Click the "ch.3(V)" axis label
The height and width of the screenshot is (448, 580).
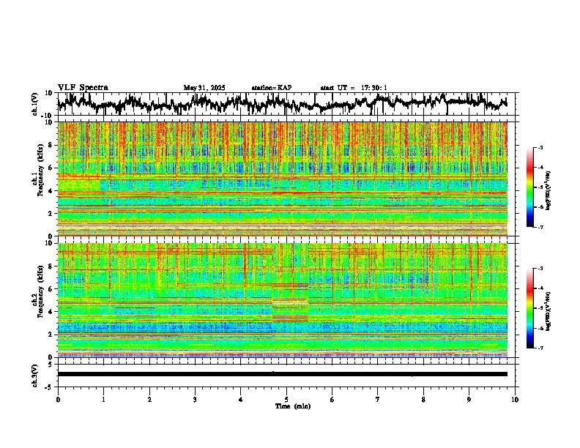(35, 376)
